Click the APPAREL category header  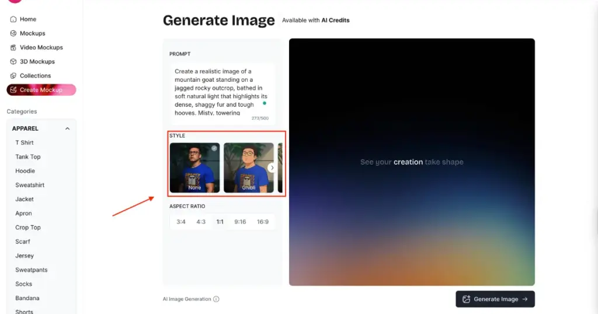41,128
